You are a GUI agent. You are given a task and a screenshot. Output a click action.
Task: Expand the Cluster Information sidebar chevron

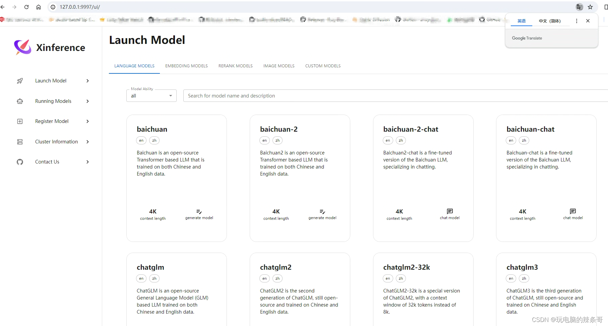coord(87,142)
